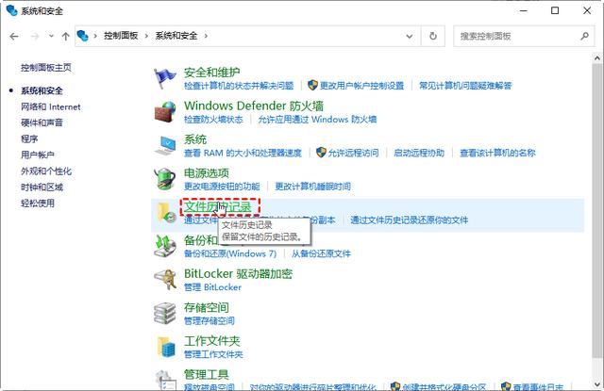Click 检查计算机的状态并解决问题 link

tap(239, 86)
